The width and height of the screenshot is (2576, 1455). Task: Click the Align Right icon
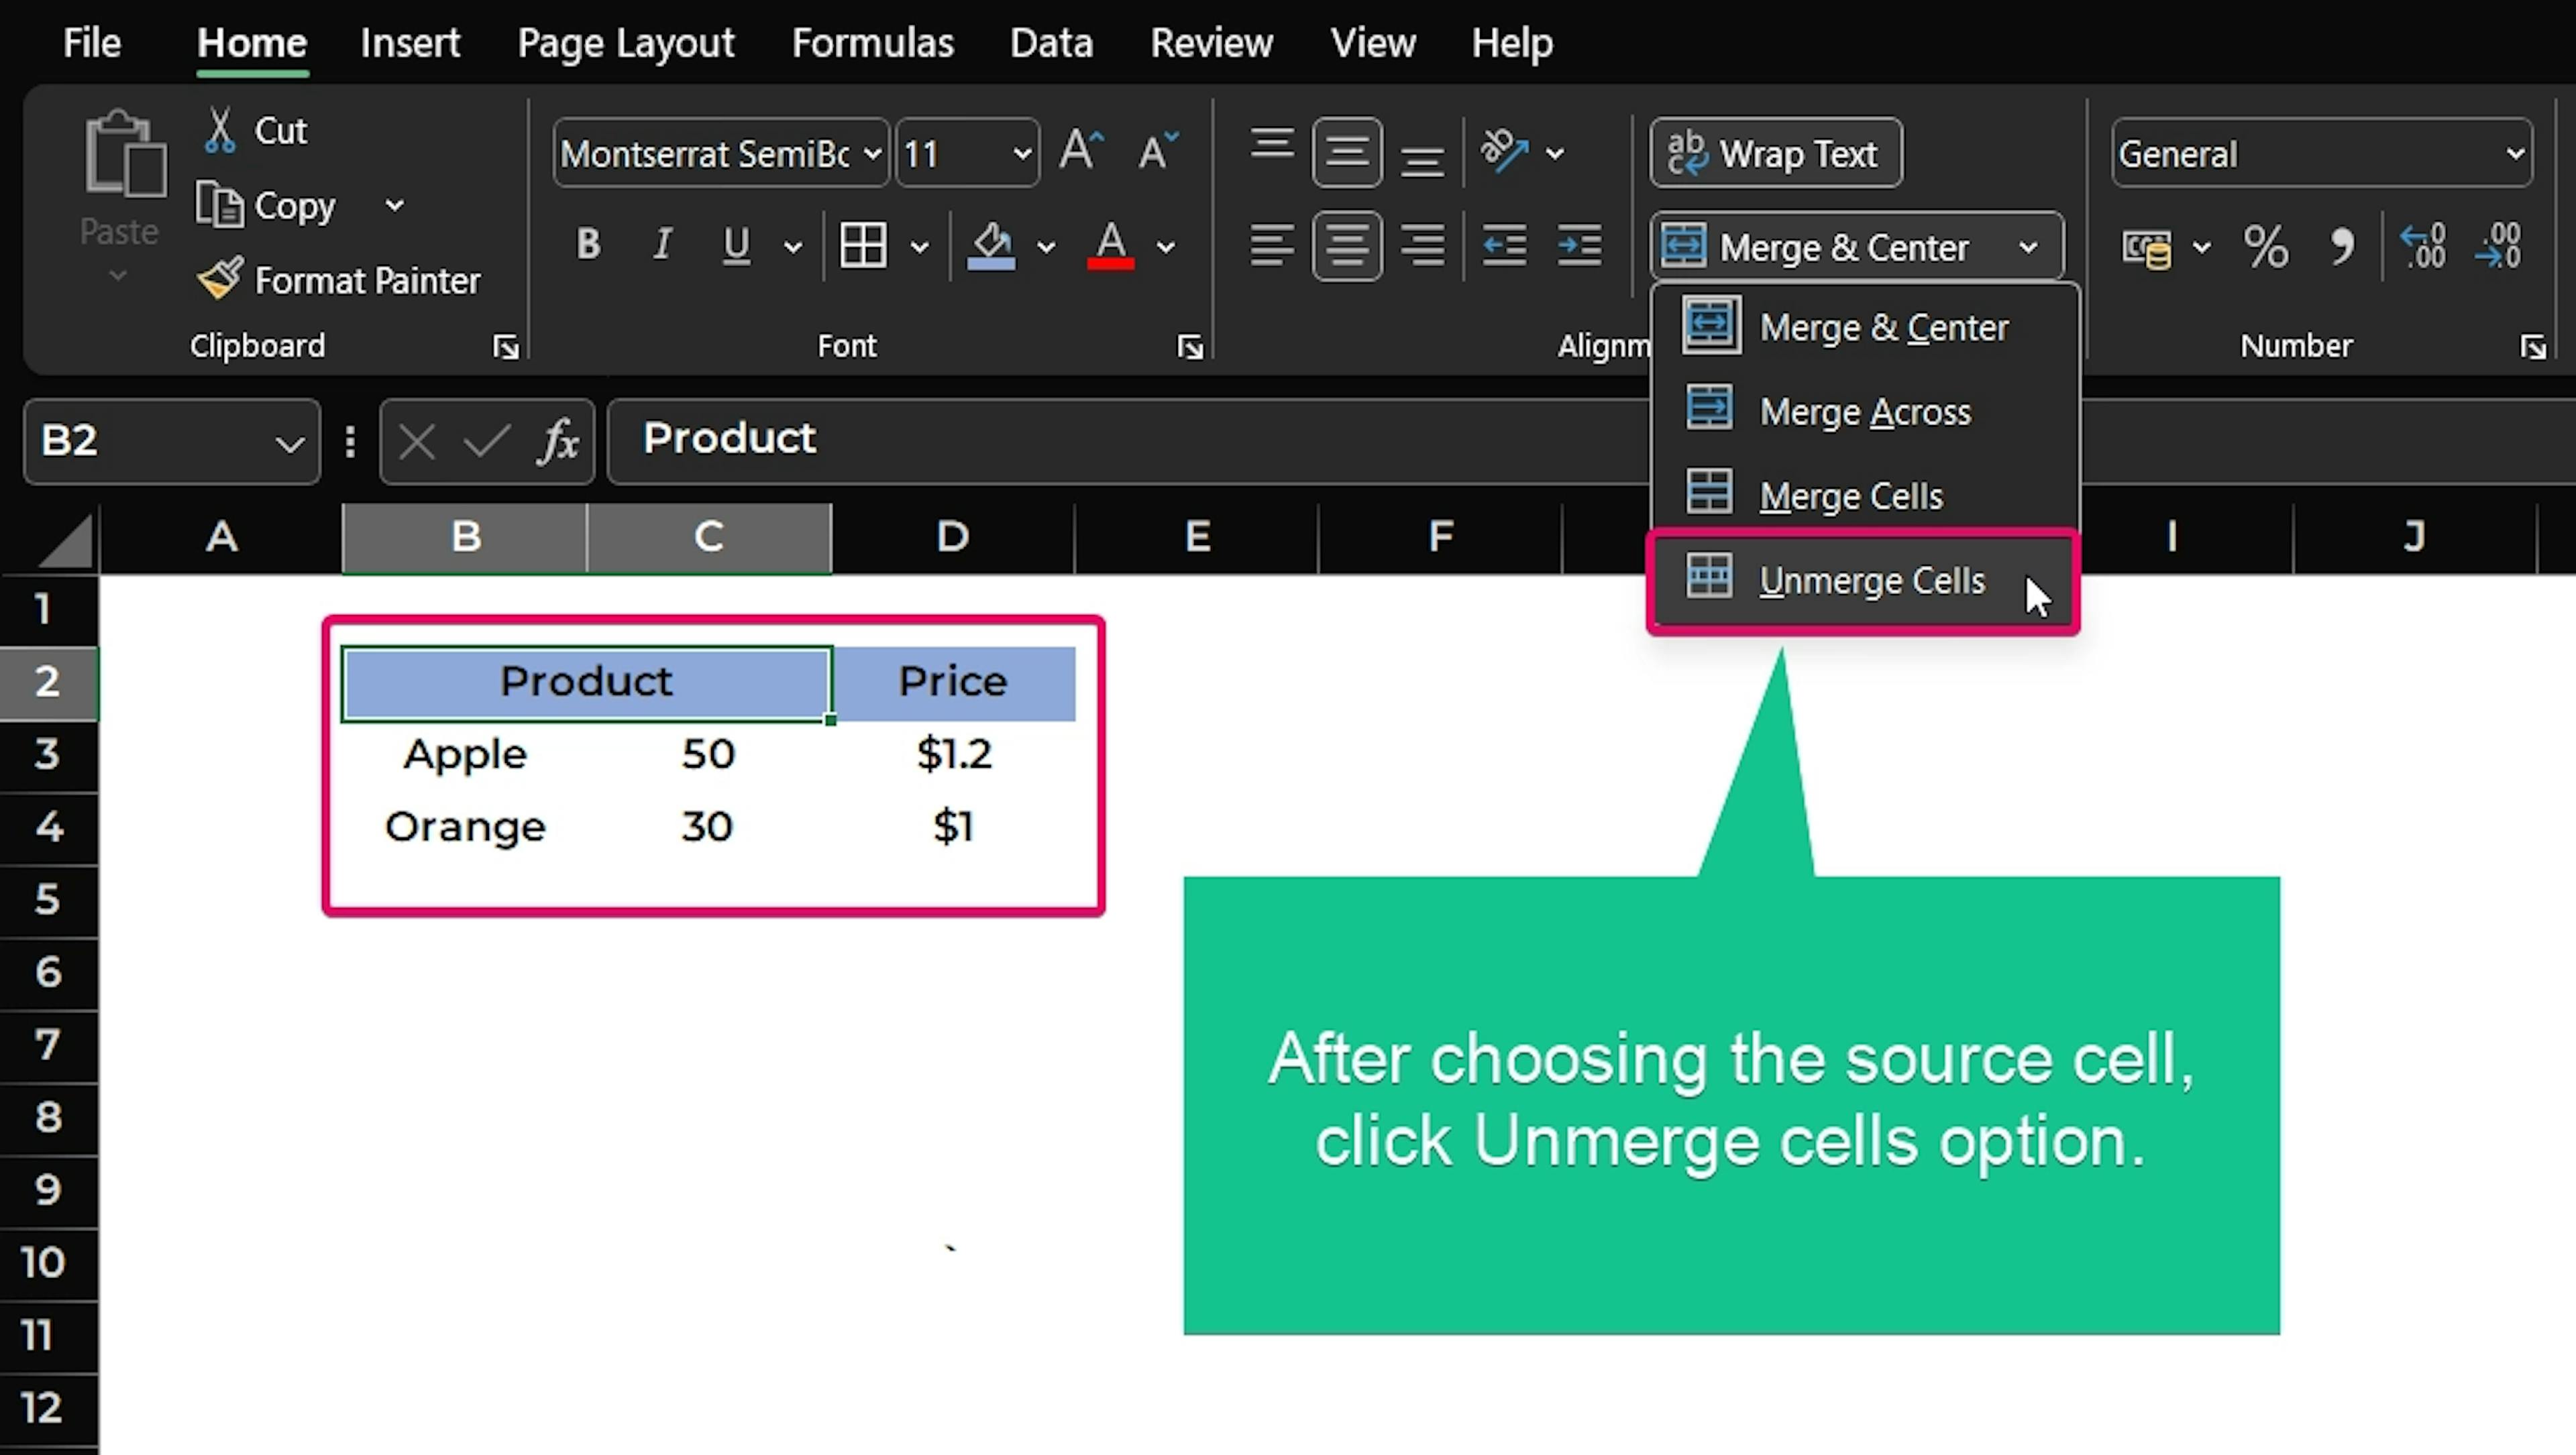(x=1422, y=246)
